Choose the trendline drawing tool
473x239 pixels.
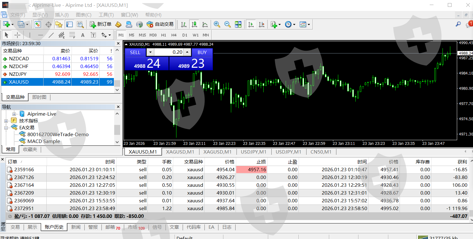51,35
